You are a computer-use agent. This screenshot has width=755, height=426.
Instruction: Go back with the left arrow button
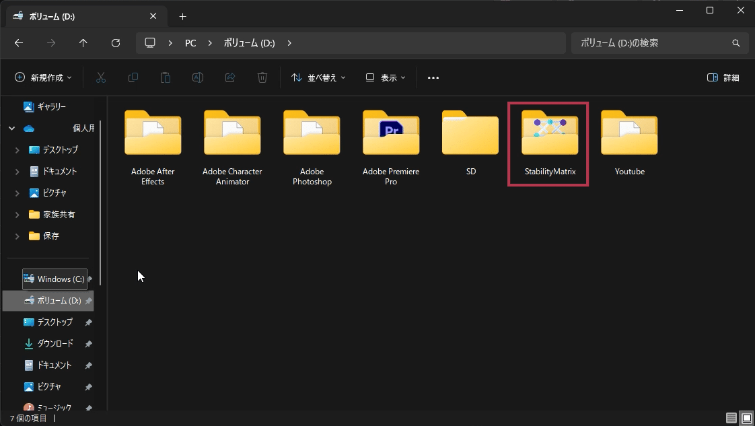[19, 43]
